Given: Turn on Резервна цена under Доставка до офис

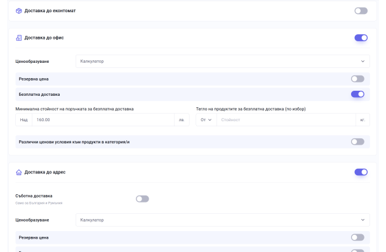Looking at the screenshot, I should [357, 79].
